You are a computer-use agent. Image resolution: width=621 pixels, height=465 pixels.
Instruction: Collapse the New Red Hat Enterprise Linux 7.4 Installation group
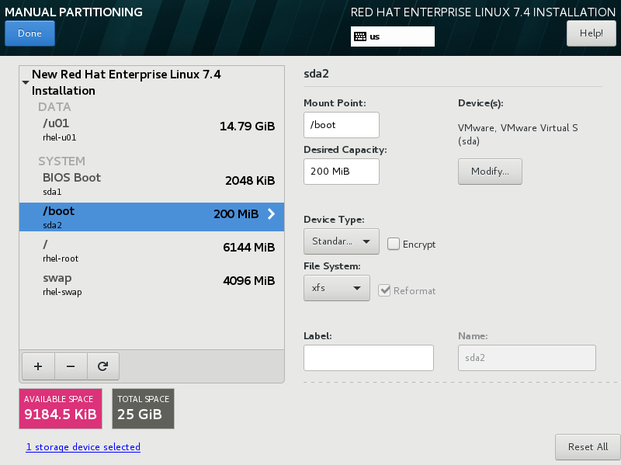click(26, 82)
